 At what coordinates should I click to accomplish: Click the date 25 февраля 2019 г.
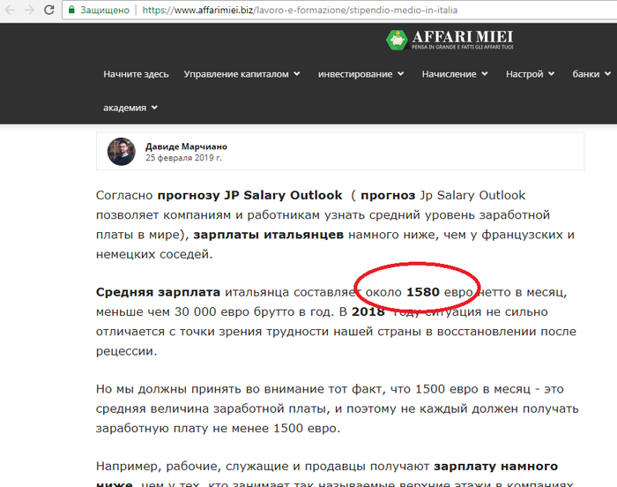tap(183, 158)
